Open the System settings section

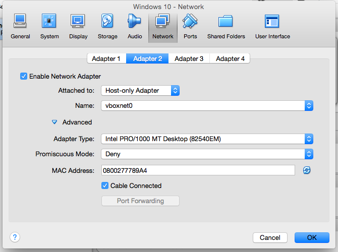pyautogui.click(x=49, y=26)
